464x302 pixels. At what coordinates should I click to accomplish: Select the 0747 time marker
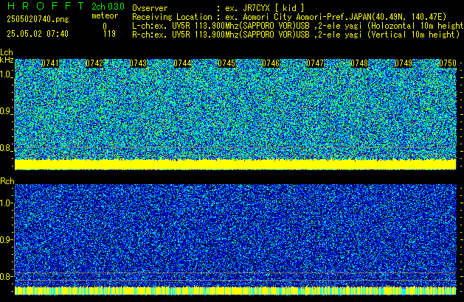pyautogui.click(x=315, y=63)
